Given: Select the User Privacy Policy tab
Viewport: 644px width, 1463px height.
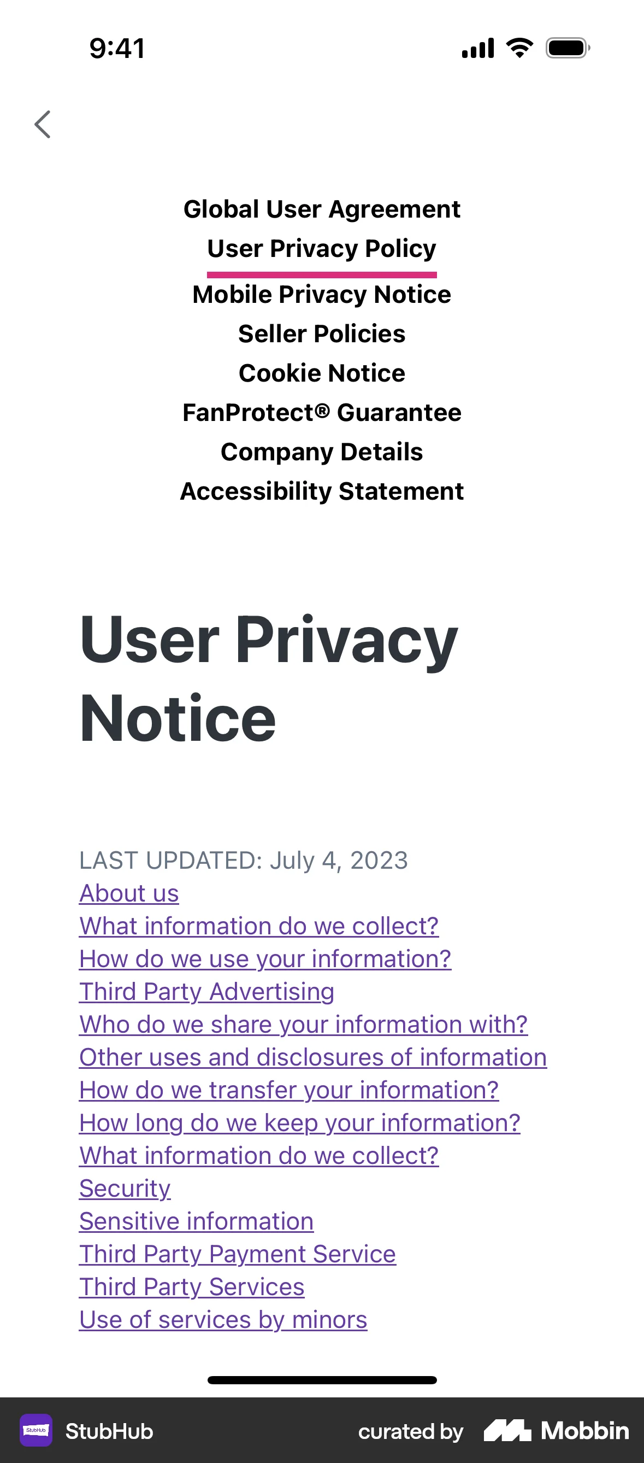Looking at the screenshot, I should (322, 249).
